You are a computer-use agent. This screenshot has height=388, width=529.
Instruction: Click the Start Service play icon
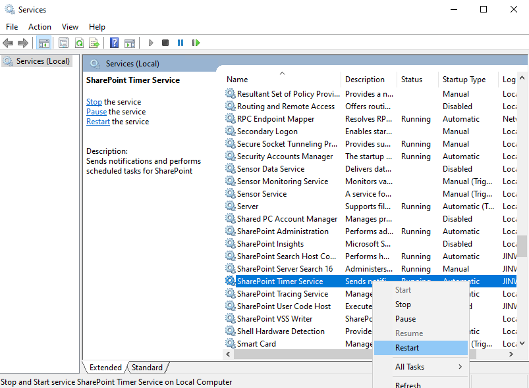(151, 43)
